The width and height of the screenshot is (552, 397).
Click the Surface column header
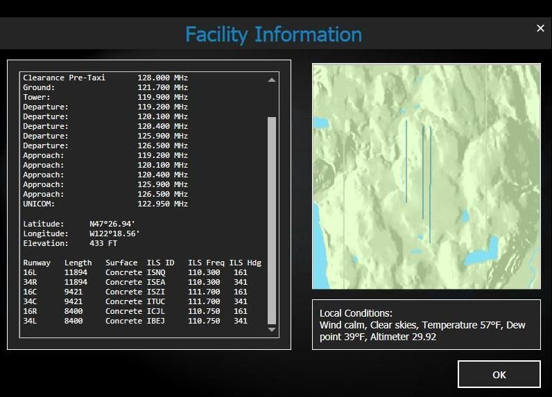[121, 263]
